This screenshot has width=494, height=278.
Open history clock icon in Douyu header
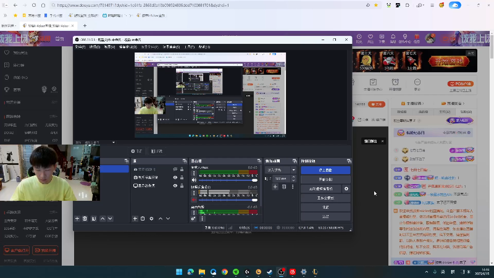click(x=359, y=38)
